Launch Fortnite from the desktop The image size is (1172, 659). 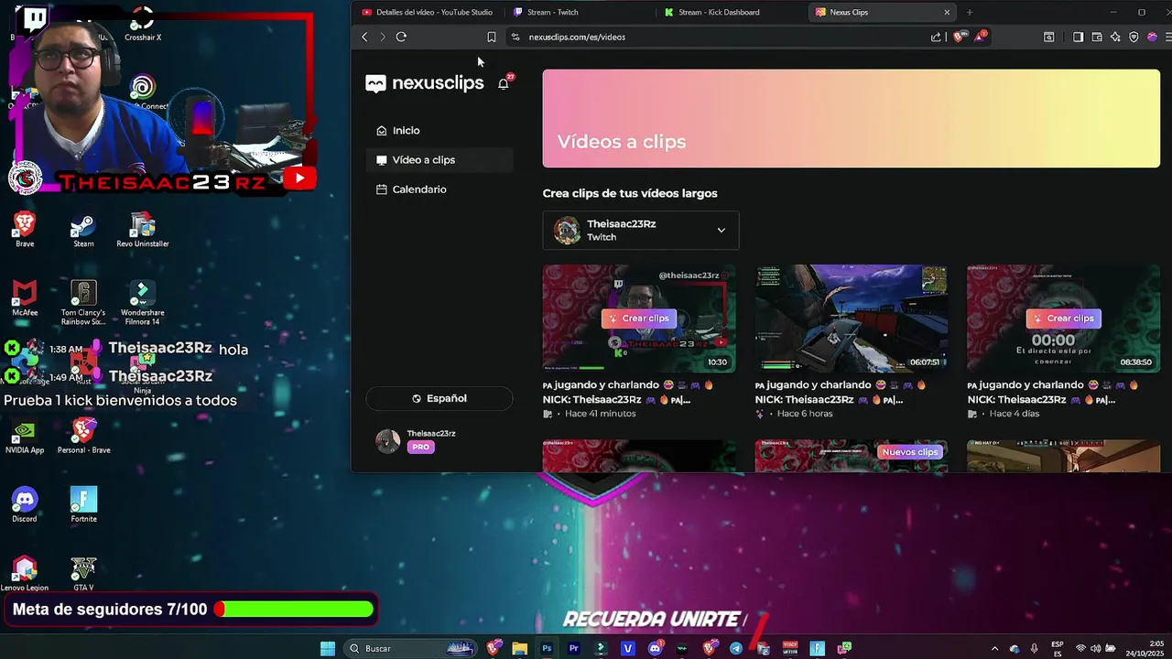[83, 505]
